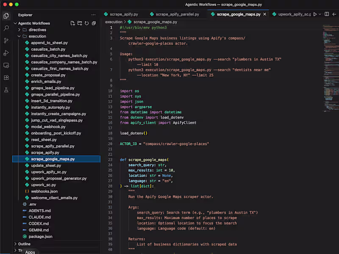Screen dimensions: 339x254
Task: Open the Explorer view in activity bar
Action: 6,16
